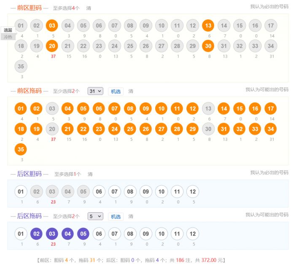Click 机选 button in 后区拖码 section
The height and width of the screenshot is (266, 291).
pyautogui.click(x=115, y=217)
